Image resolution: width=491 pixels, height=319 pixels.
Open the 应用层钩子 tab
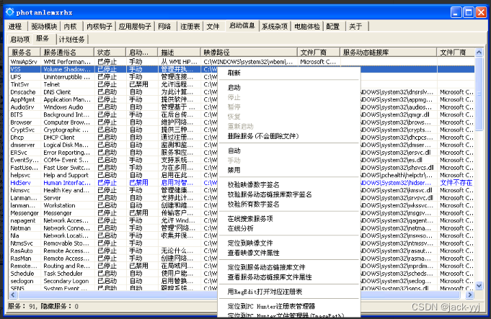[x=135, y=27]
